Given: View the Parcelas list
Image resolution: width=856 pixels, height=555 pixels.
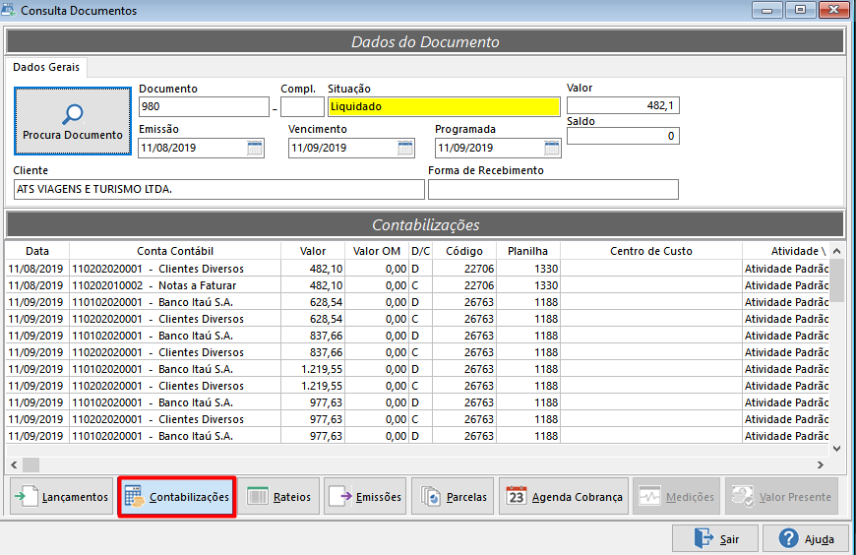Looking at the screenshot, I should pos(453,496).
